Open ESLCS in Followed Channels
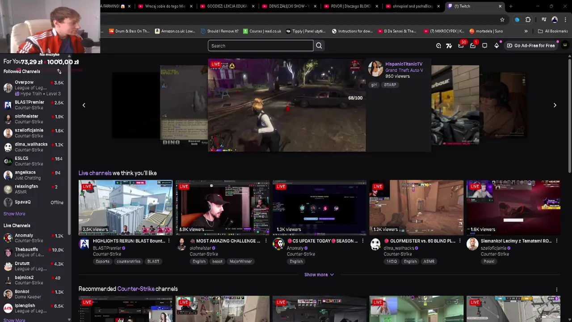572x322 pixels. click(x=34, y=161)
